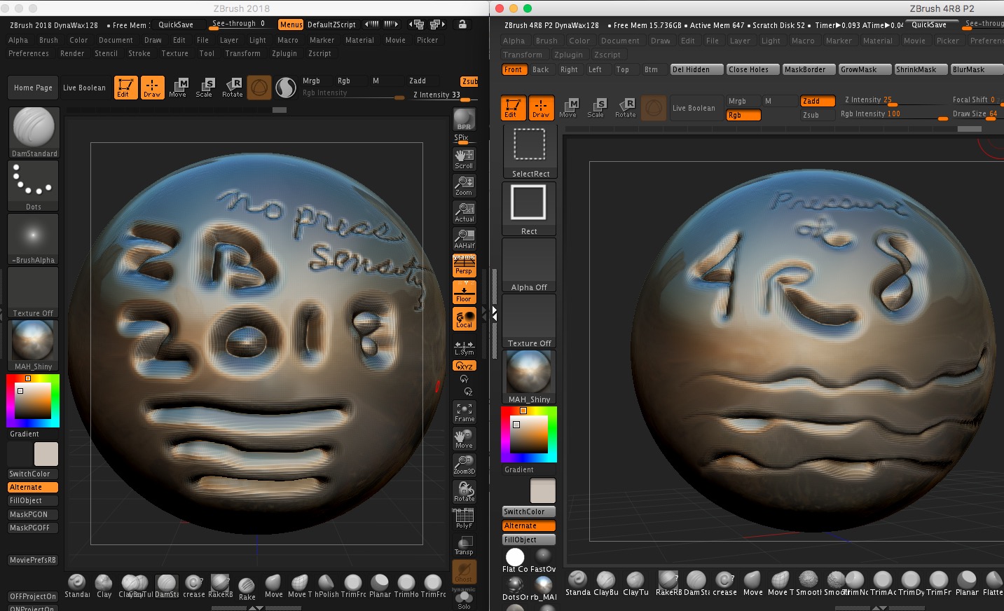Image resolution: width=1004 pixels, height=611 pixels.
Task: Click the Actual size icon
Action: pyautogui.click(x=464, y=212)
